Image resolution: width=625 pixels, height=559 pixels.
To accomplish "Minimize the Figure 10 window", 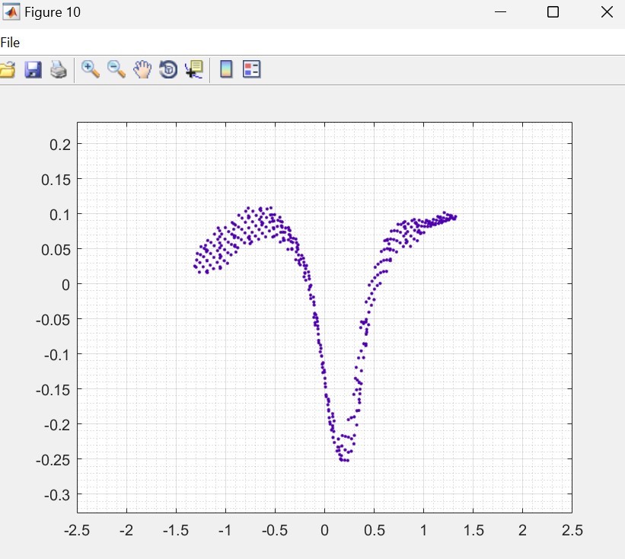I will pos(500,12).
